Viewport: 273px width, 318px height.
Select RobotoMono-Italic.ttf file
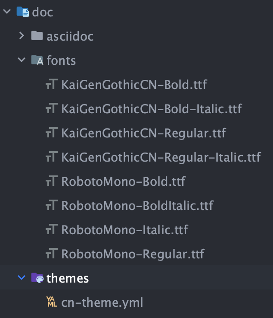[125, 229]
